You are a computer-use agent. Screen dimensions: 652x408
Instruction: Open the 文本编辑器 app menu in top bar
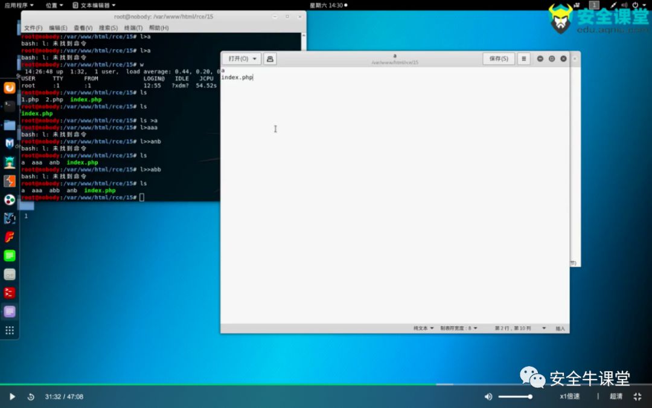(x=94, y=5)
